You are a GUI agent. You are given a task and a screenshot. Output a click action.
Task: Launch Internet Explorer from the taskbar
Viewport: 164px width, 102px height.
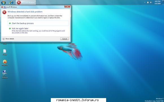pyautogui.click(x=11, y=3)
